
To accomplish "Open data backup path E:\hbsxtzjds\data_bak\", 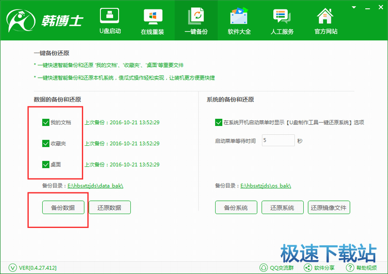I will (x=95, y=185).
